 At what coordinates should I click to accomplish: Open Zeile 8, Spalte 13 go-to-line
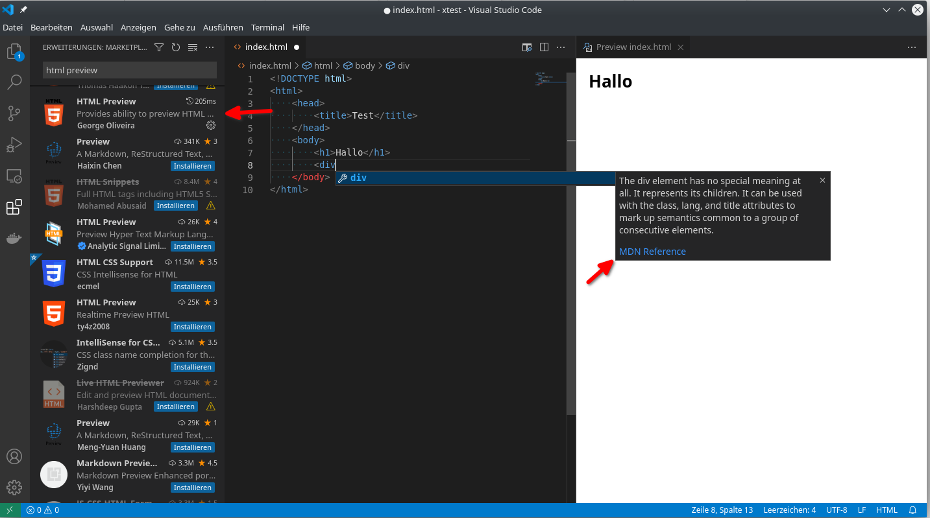(x=722, y=510)
